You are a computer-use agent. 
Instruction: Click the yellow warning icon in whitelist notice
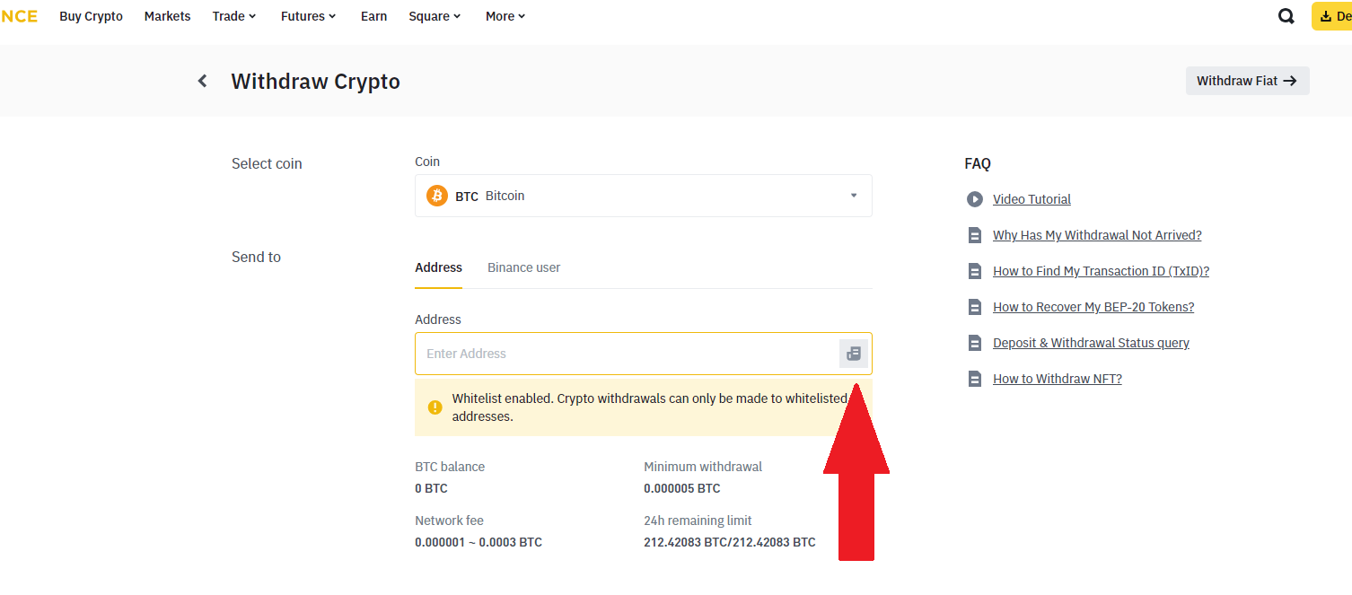pos(435,407)
